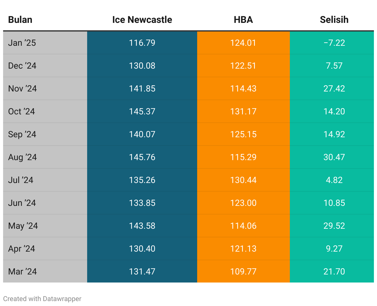The height and width of the screenshot is (306, 377).
Task: Click the HBA value 121.13
Action: 243,249
